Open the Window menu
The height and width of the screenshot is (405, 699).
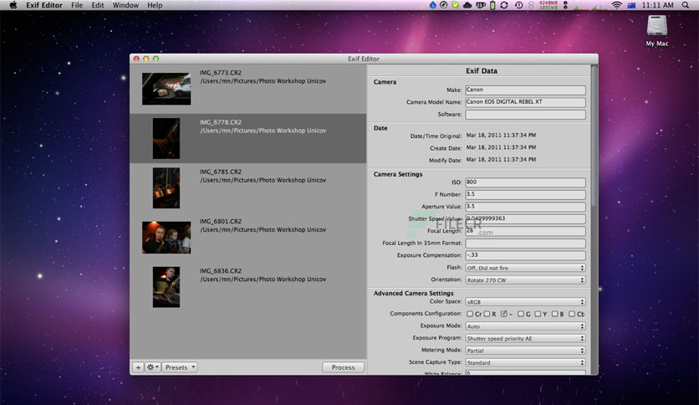click(125, 5)
